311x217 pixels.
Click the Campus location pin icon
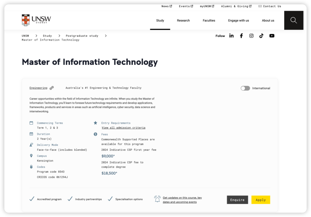tap(31, 156)
